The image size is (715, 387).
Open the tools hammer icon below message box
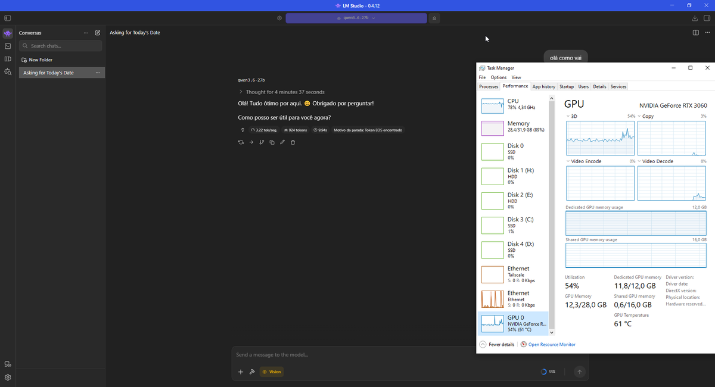(x=252, y=372)
